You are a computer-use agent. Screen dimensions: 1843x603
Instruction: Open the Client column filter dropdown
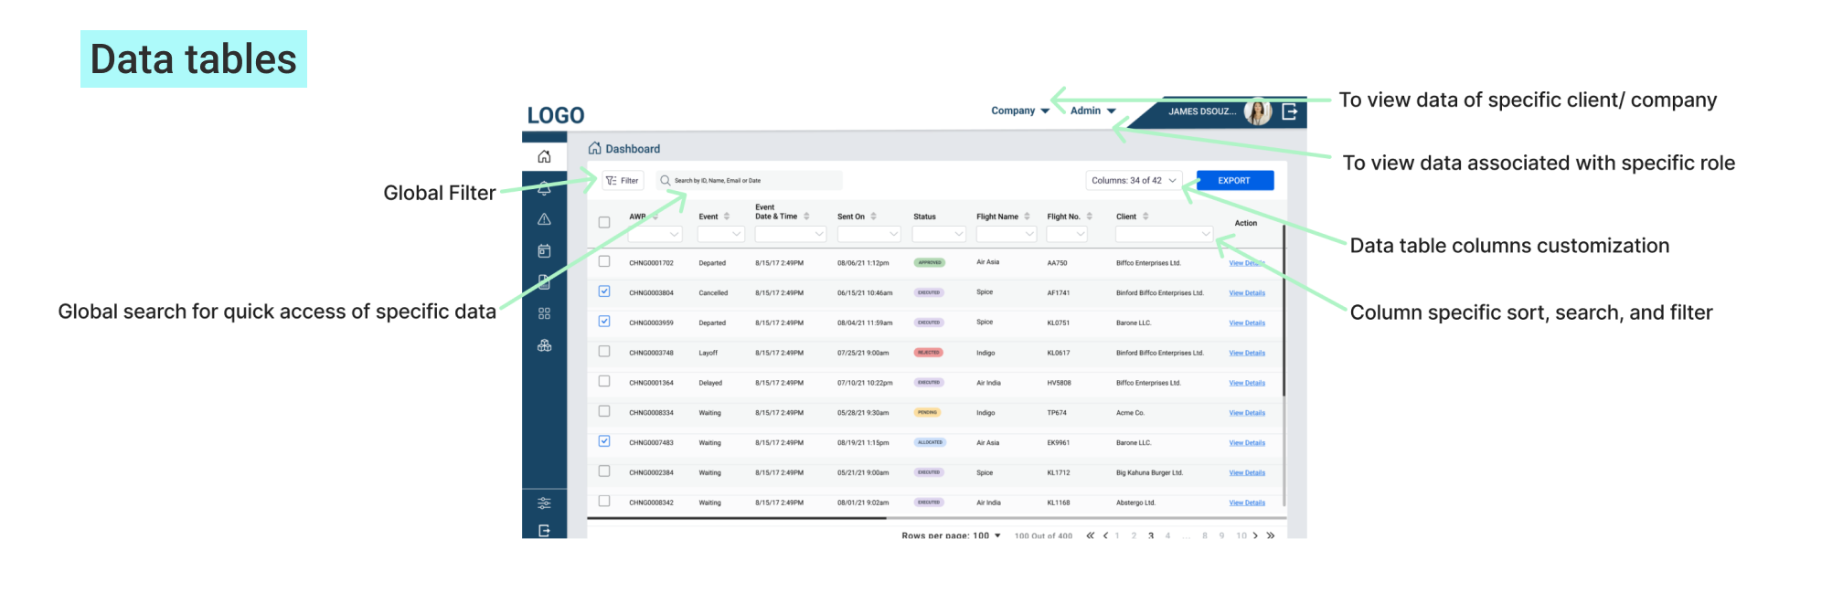[1164, 234]
